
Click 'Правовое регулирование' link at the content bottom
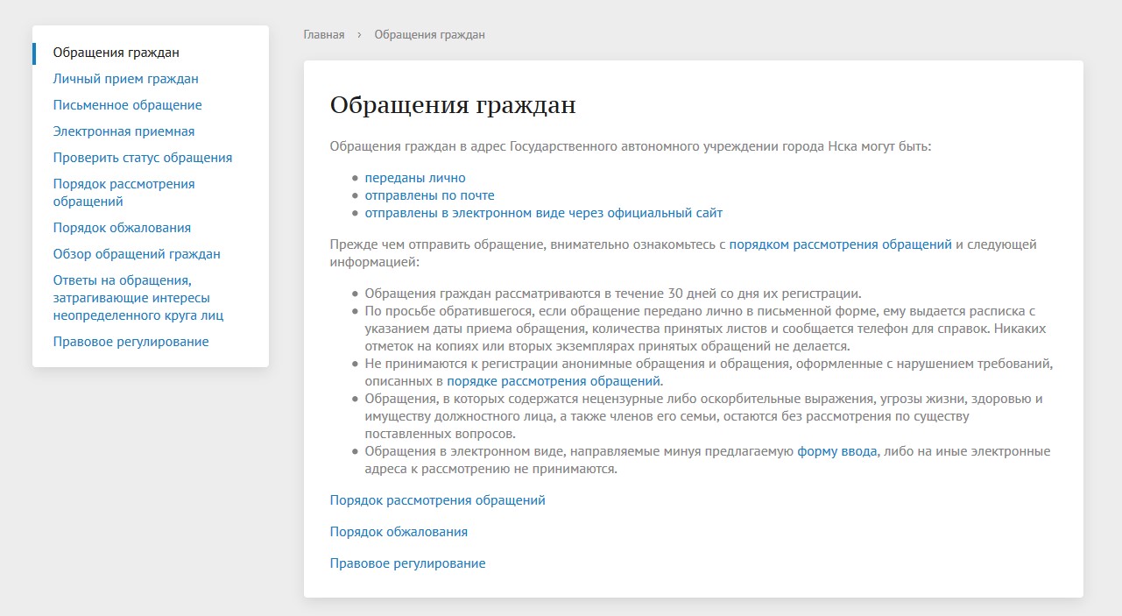pyautogui.click(x=407, y=563)
